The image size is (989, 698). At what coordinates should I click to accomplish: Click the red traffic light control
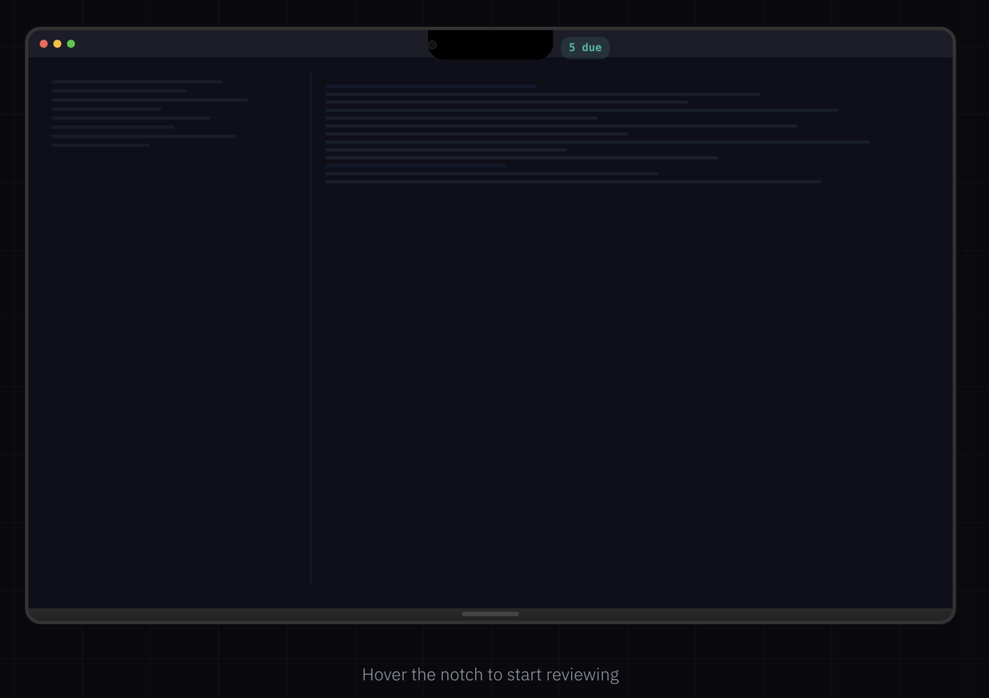click(x=44, y=43)
